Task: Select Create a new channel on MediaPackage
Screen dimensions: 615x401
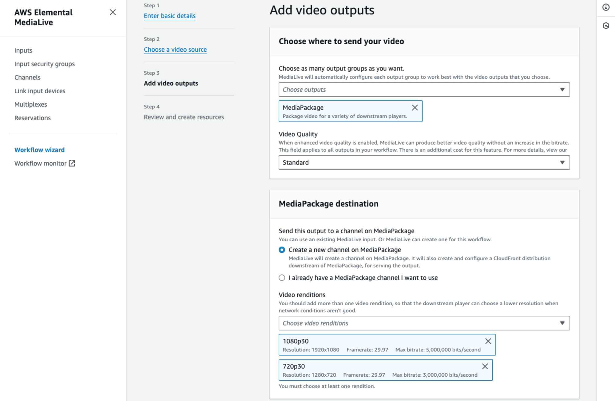Action: pos(281,250)
